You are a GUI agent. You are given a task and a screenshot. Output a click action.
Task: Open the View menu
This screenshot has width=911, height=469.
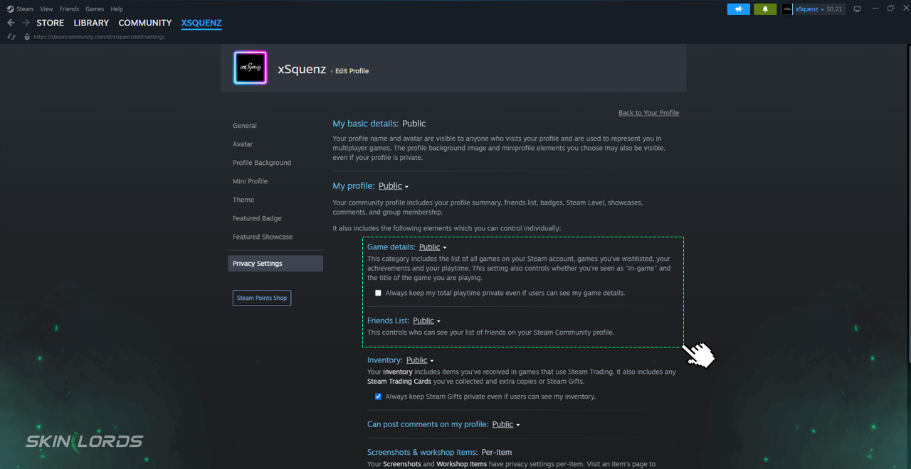click(x=46, y=9)
